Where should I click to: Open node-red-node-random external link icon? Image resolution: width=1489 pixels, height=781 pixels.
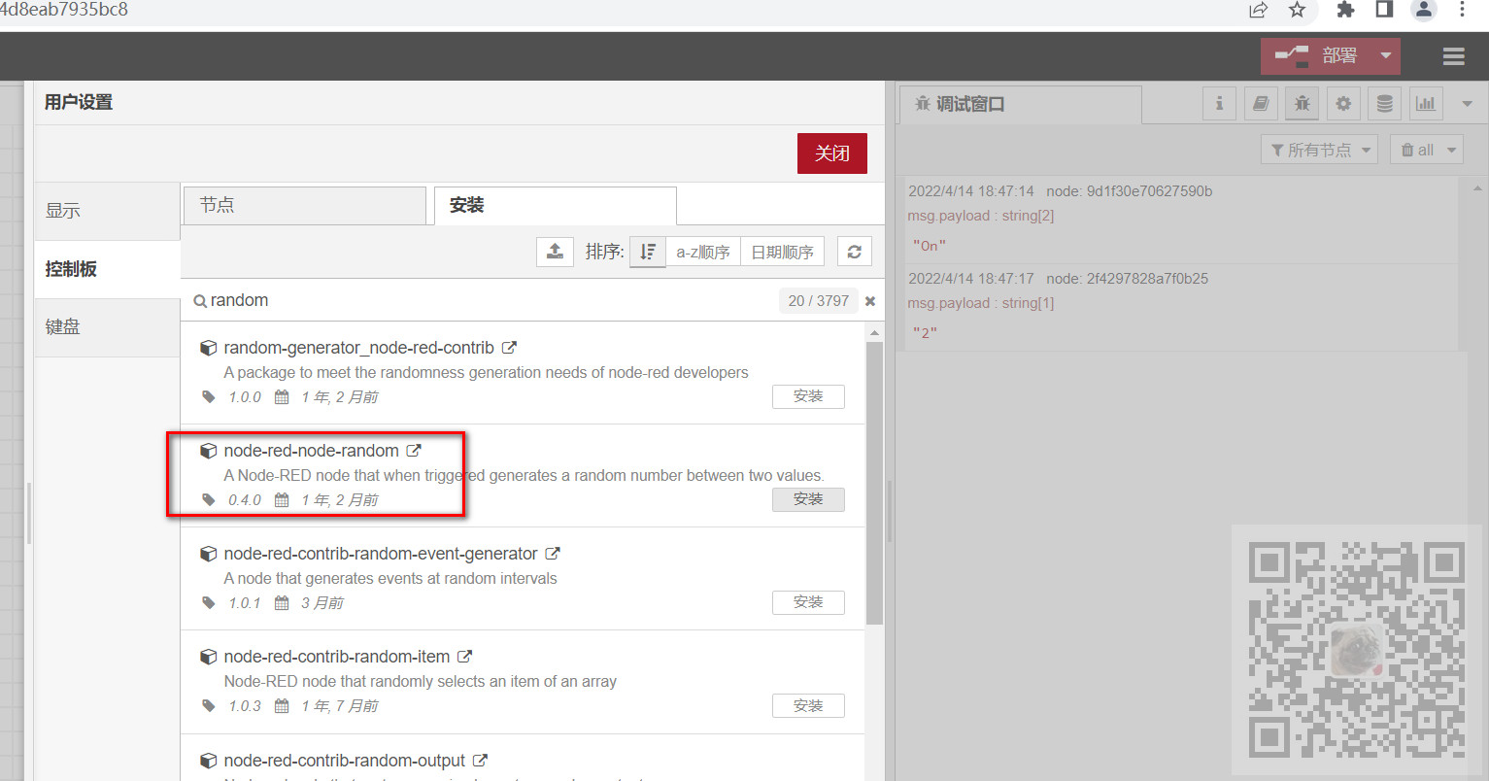click(x=414, y=451)
